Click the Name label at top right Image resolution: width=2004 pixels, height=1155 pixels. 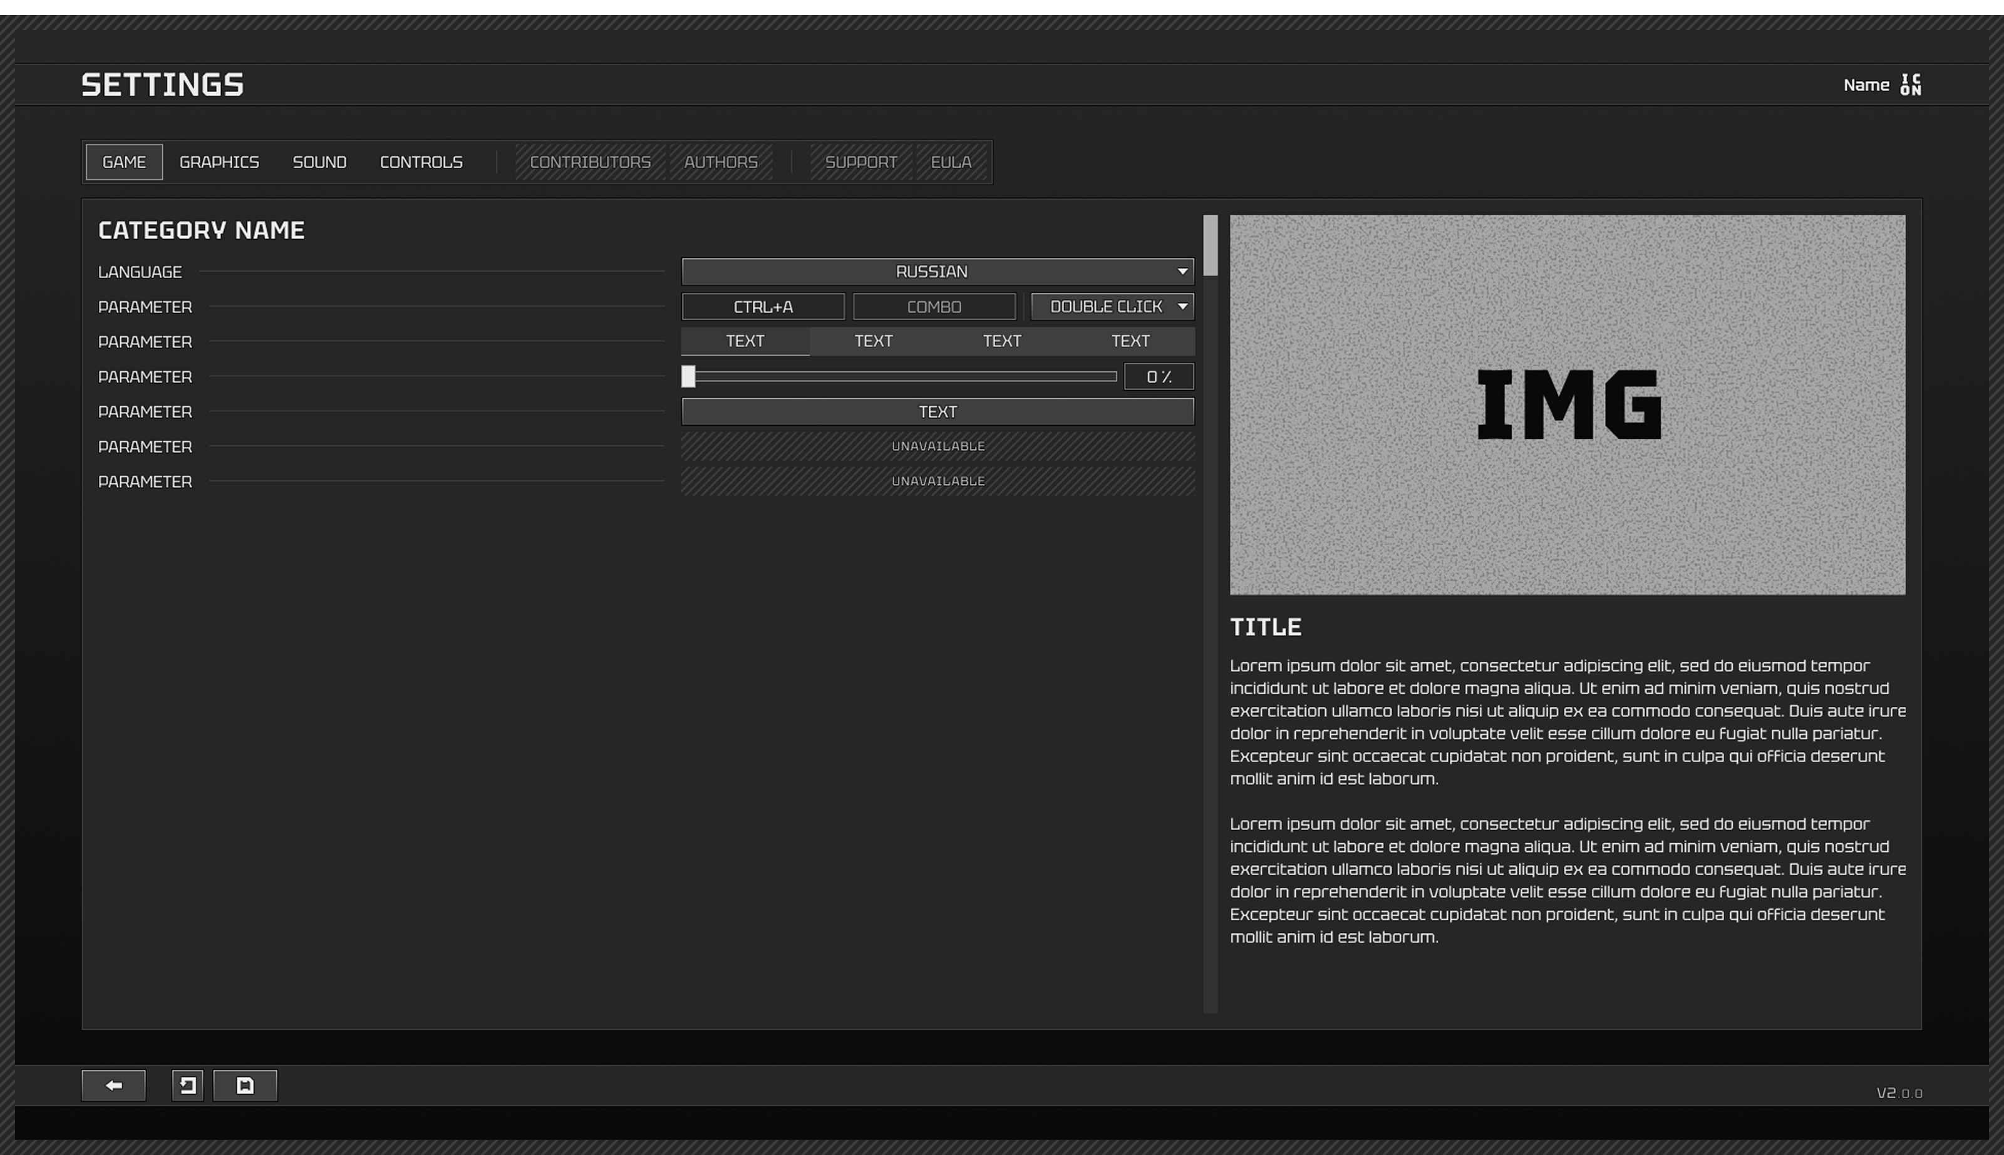tap(1866, 85)
